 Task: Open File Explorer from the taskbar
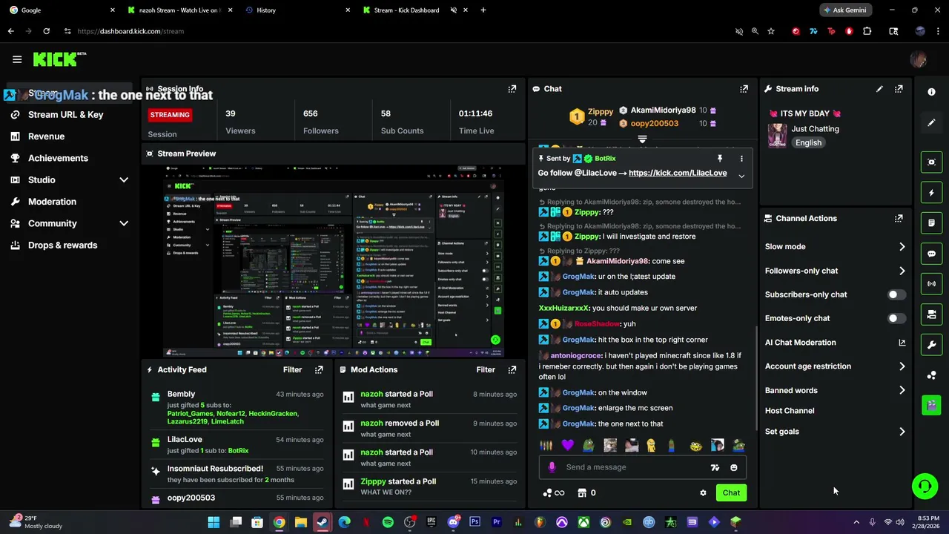click(x=300, y=522)
